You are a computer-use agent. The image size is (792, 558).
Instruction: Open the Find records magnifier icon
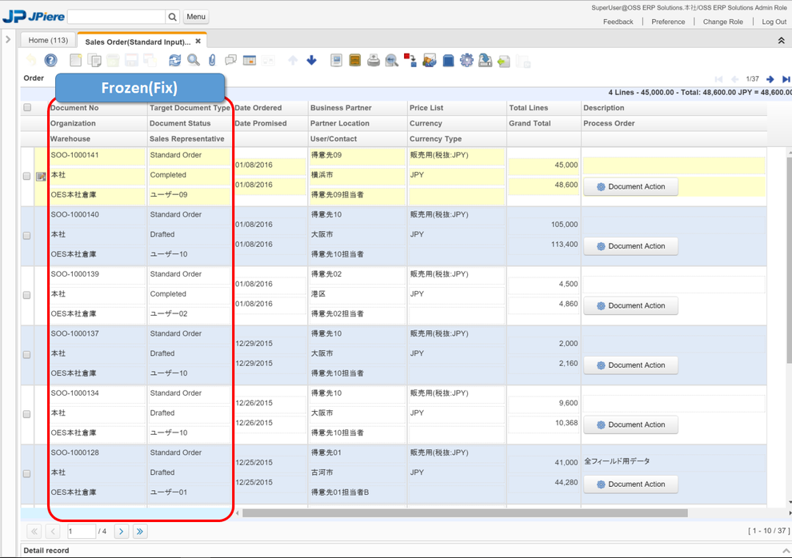(194, 60)
